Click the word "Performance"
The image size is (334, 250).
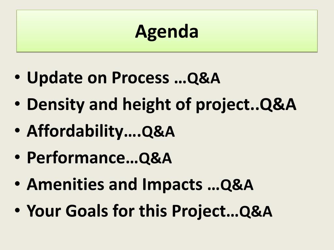[76, 158]
